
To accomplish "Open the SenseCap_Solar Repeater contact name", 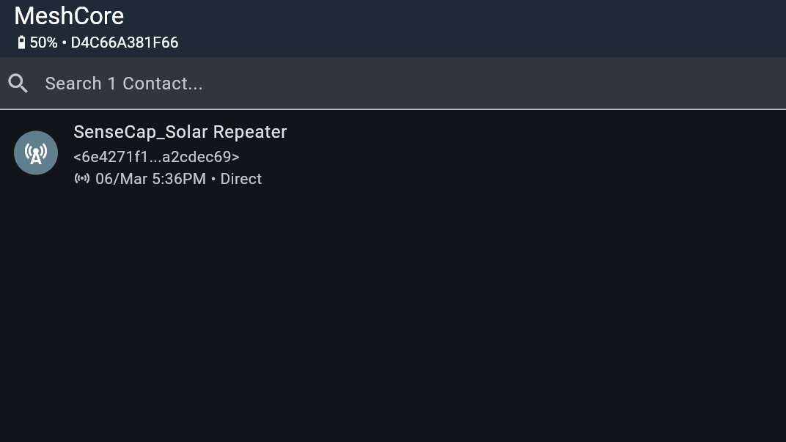I will pos(180,132).
